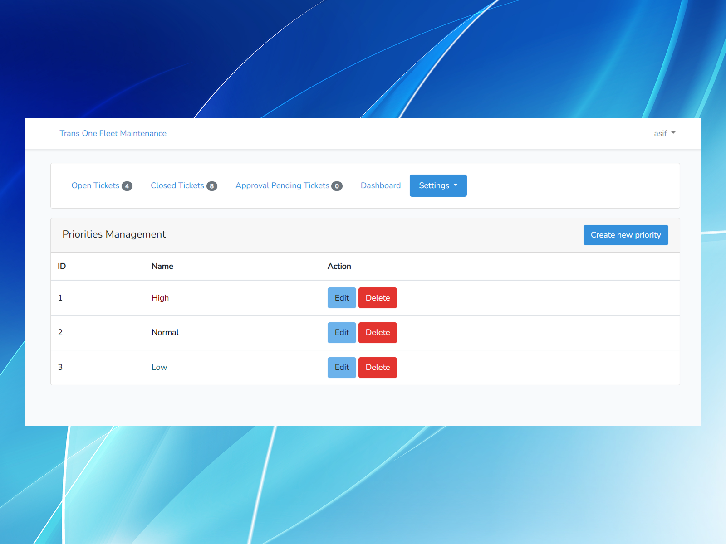Edit the Normal priority row
726x544 pixels.
(342, 333)
